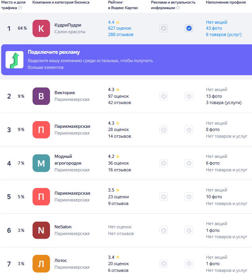Click the Виктория purple B logo
This screenshot has height=279, width=252.
pos(41,96)
